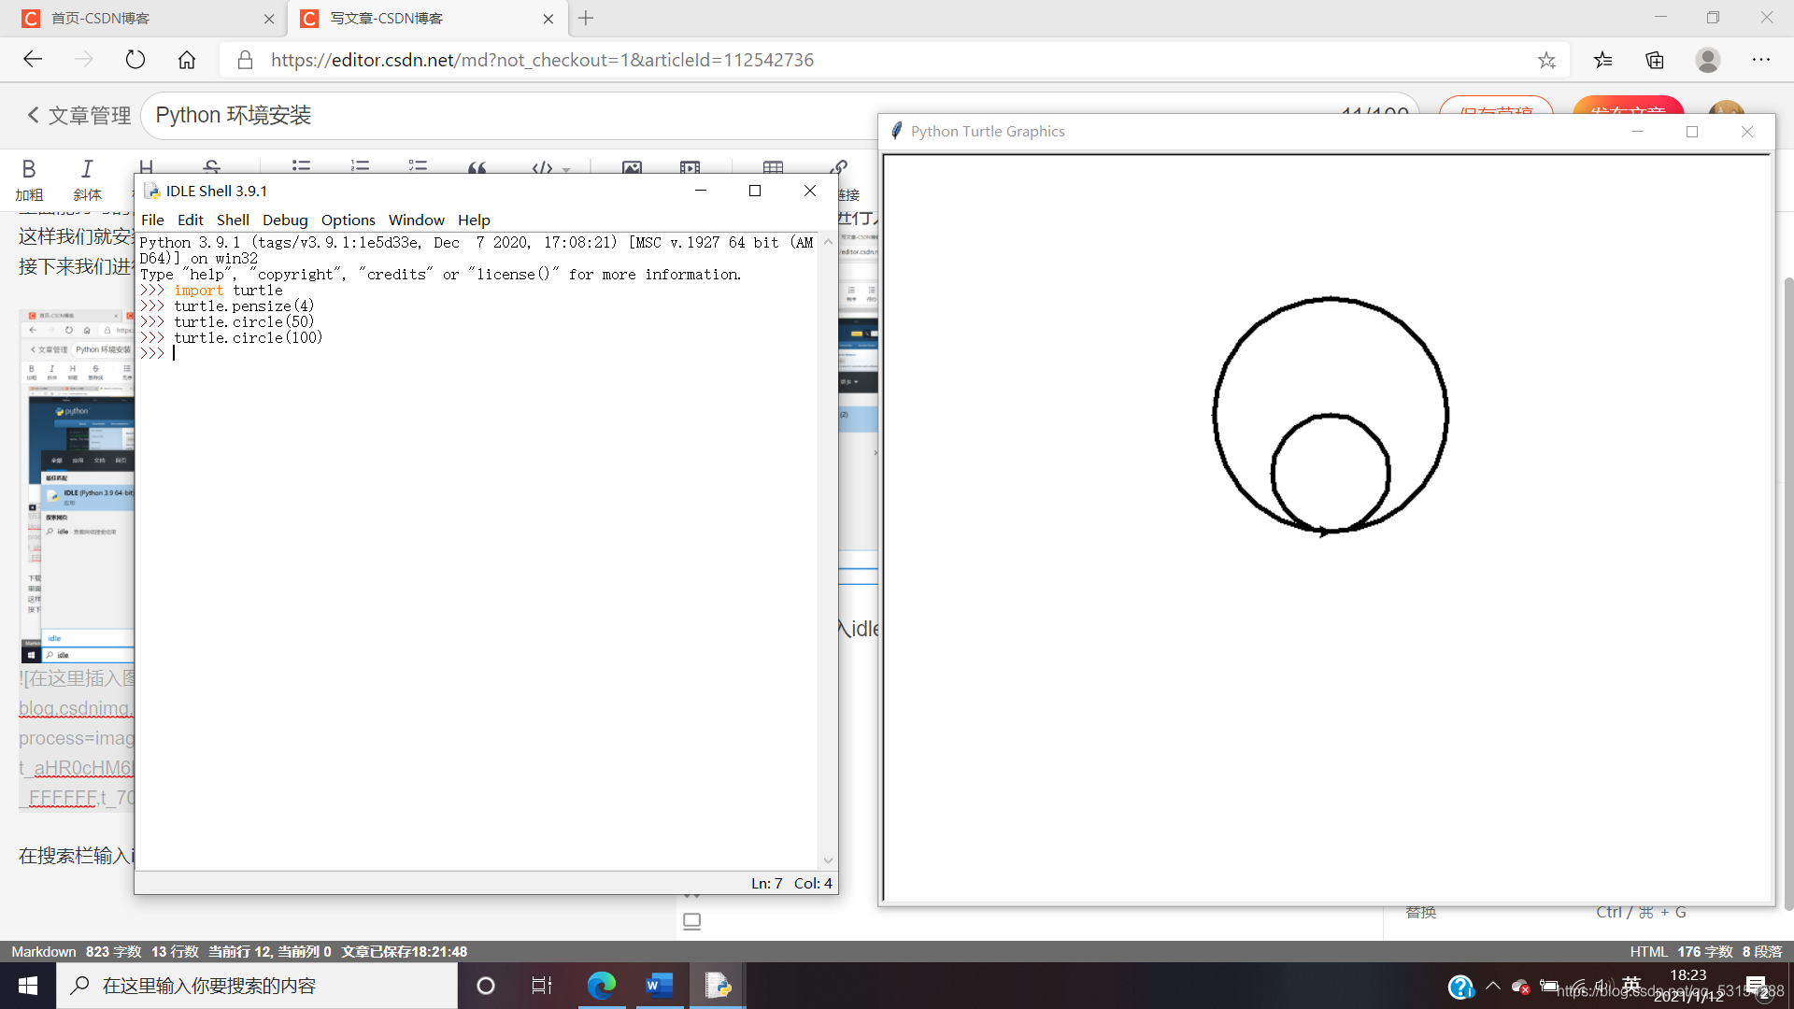
Task: Open the Windows Start menu
Action: (x=28, y=986)
